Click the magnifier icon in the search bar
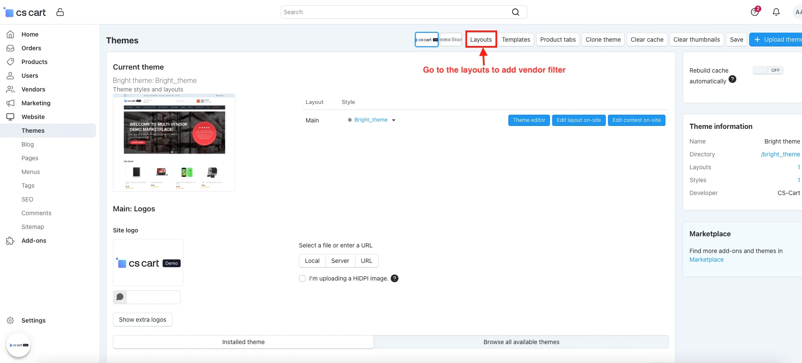Viewport: 802px width, 363px height. click(516, 12)
